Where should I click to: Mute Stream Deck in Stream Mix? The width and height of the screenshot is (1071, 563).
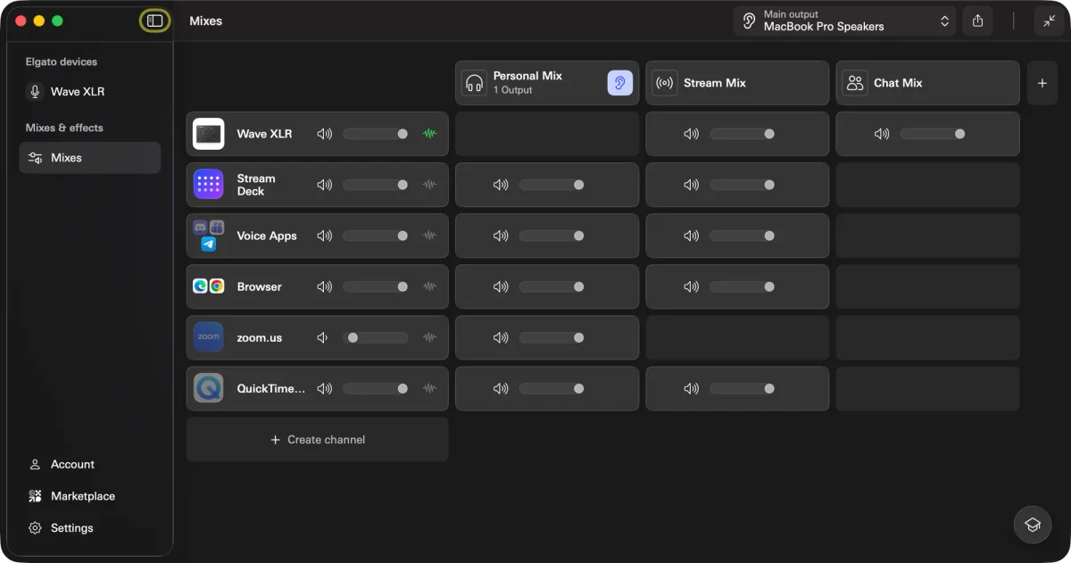click(x=691, y=185)
